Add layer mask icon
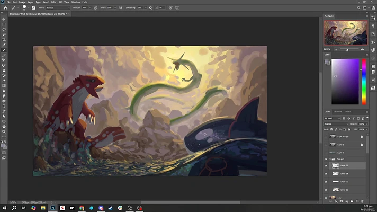Image resolution: width=377 pixels, height=212 pixels. click(341, 201)
